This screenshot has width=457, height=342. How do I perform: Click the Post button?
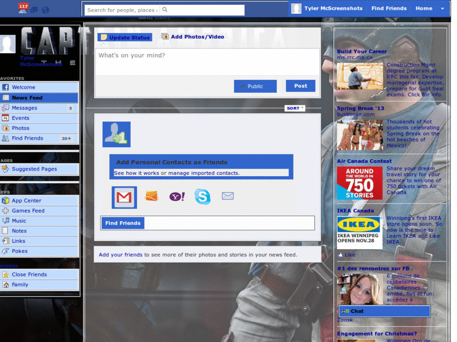(x=300, y=86)
